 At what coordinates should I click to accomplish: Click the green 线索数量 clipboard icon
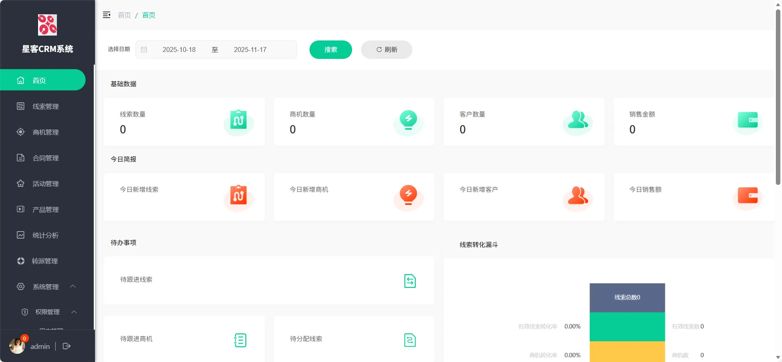(x=238, y=120)
